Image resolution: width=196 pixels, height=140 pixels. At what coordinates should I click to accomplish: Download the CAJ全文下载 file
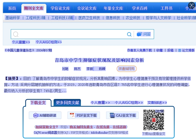click(122, 115)
